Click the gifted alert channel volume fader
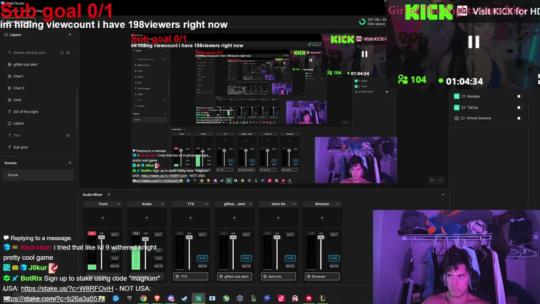 coord(233,238)
